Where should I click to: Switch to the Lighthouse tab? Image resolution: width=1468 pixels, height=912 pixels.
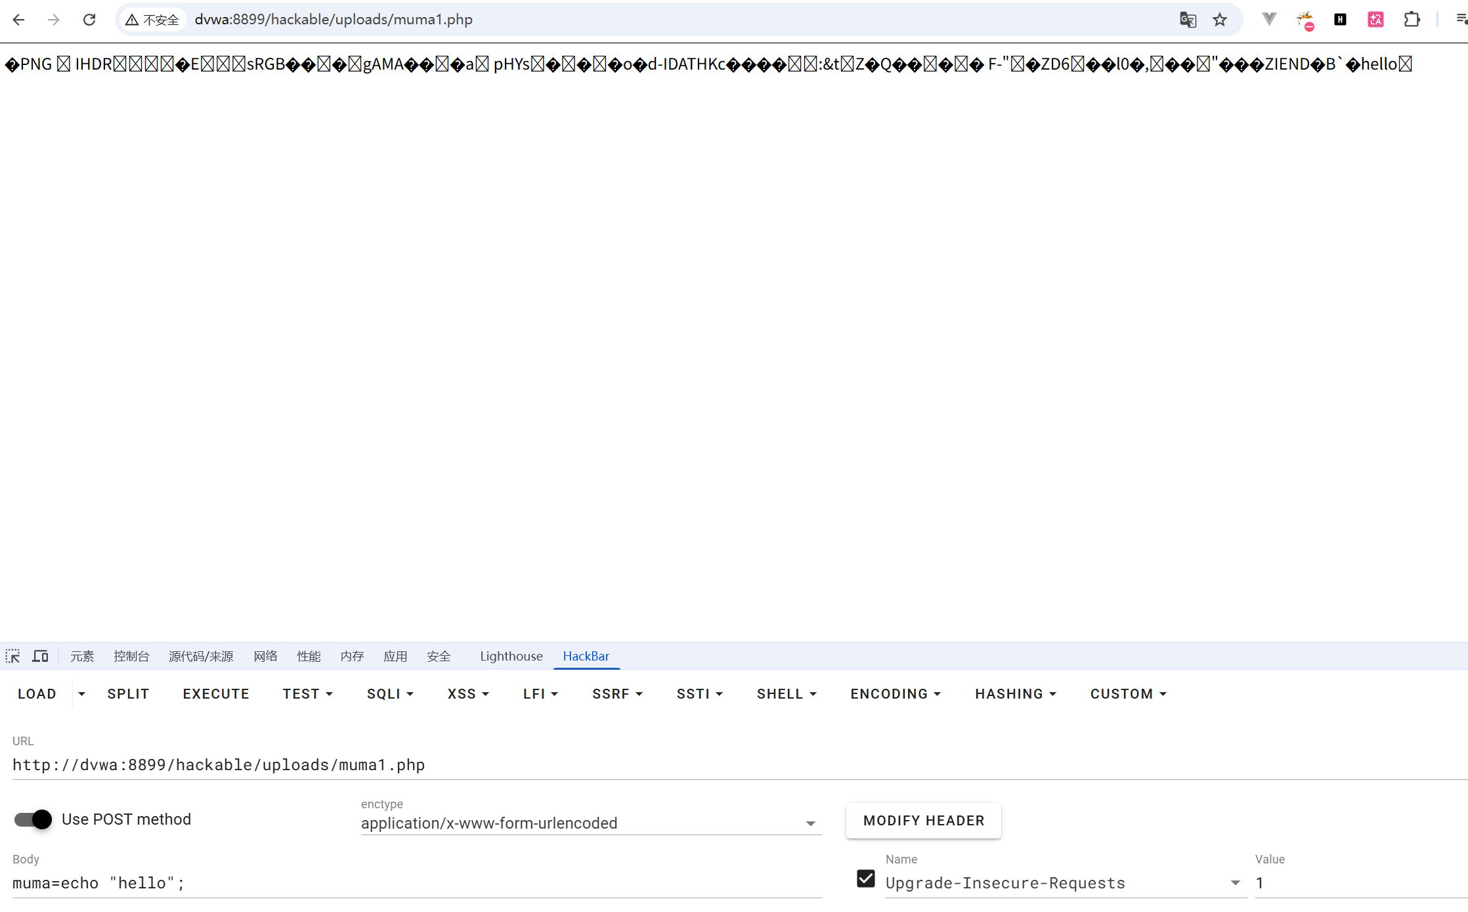click(511, 656)
